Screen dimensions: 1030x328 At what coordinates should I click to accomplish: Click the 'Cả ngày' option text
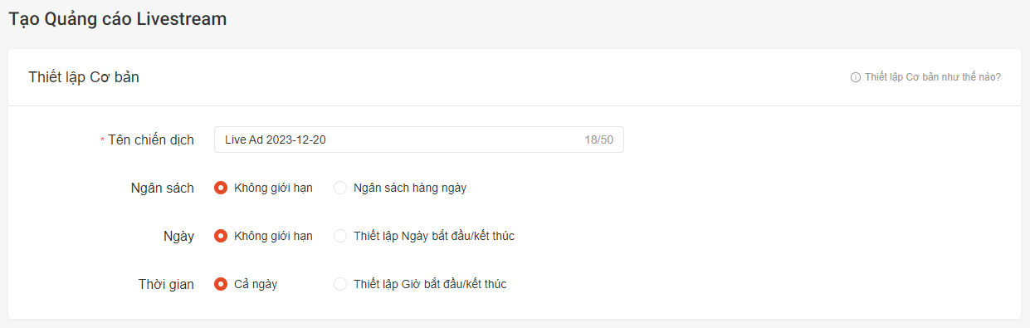[256, 284]
